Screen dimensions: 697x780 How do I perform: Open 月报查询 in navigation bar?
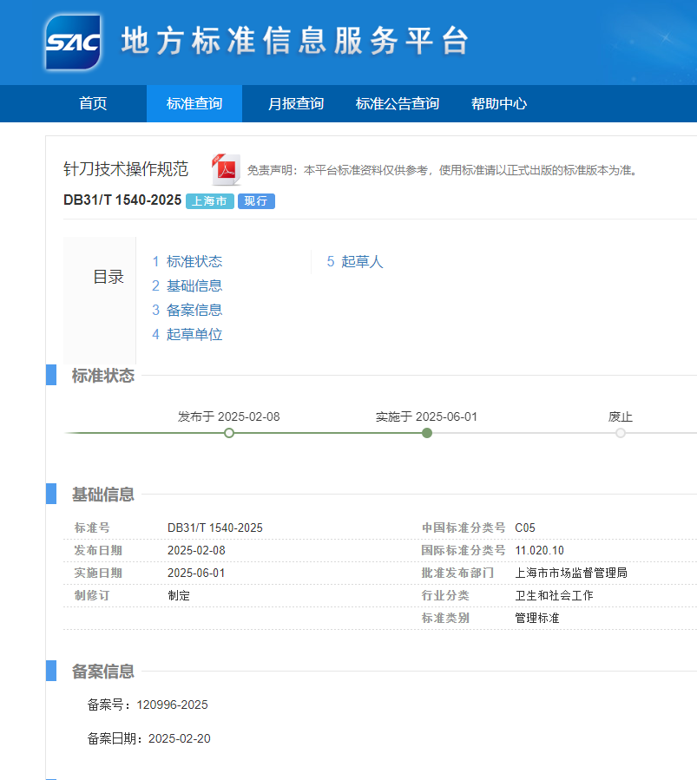[x=296, y=104]
